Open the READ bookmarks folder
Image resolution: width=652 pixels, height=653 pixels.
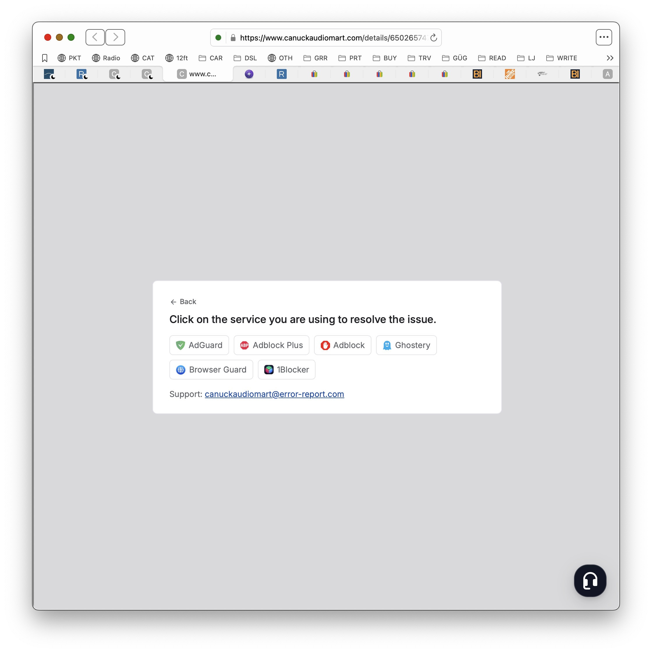click(492, 58)
